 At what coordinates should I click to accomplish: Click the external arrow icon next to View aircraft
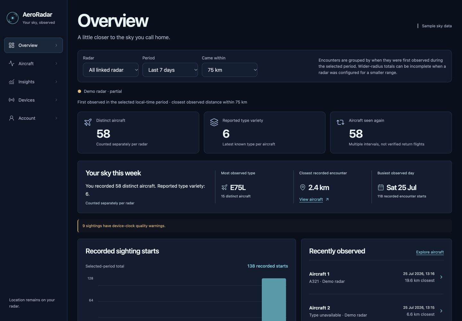point(327,199)
